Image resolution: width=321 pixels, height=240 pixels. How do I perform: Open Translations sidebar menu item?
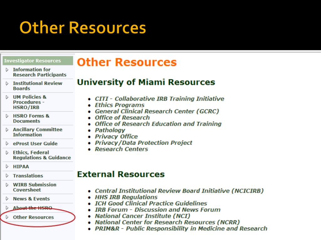[28, 176]
